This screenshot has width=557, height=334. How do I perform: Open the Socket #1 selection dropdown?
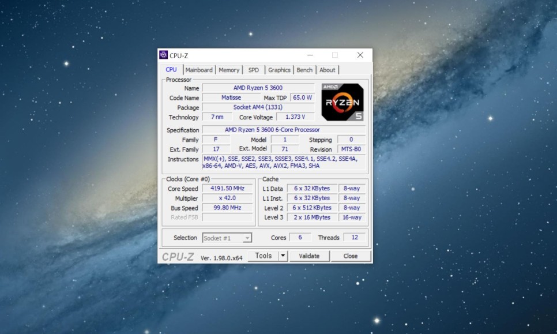click(x=227, y=238)
